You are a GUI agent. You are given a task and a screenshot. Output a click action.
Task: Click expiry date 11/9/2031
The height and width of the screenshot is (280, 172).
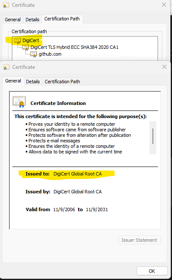(x=97, y=209)
